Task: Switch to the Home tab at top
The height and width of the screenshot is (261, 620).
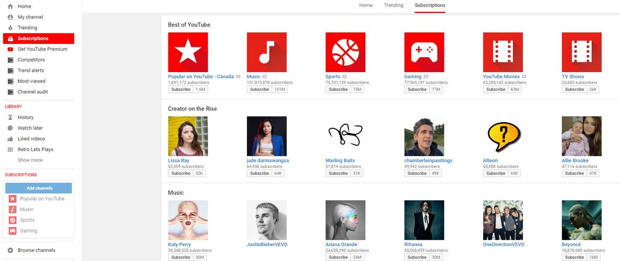Action: point(366,5)
